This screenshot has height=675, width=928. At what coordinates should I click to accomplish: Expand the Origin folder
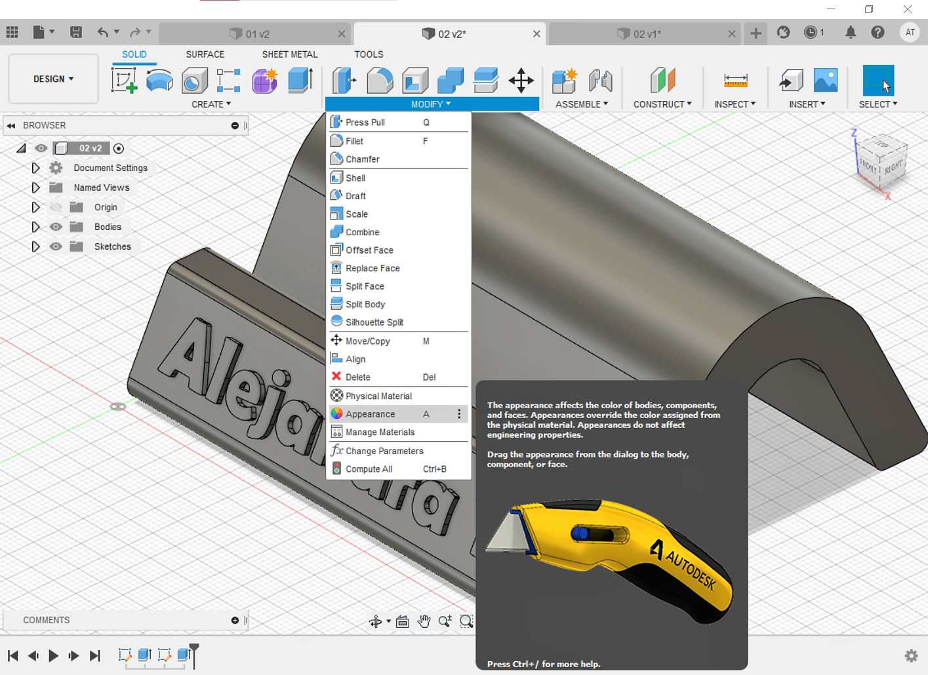tap(35, 207)
